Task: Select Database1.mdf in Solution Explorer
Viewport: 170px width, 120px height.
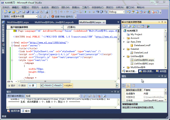Action: [142, 45]
